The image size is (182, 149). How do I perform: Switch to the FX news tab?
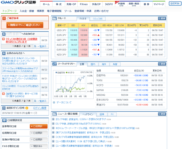tap(112, 114)
